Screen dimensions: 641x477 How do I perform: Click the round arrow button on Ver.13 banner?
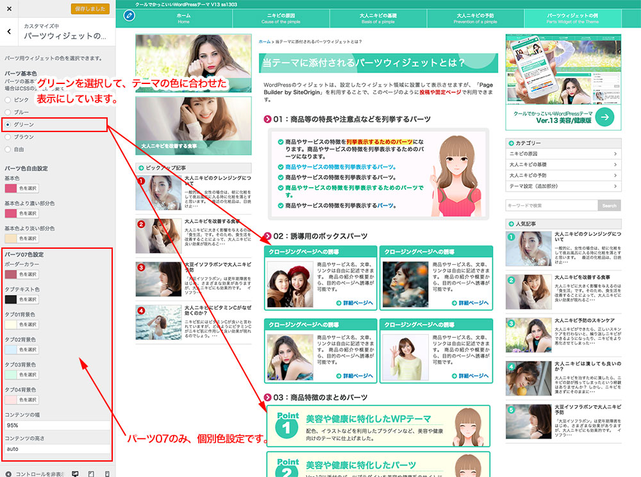point(604,117)
